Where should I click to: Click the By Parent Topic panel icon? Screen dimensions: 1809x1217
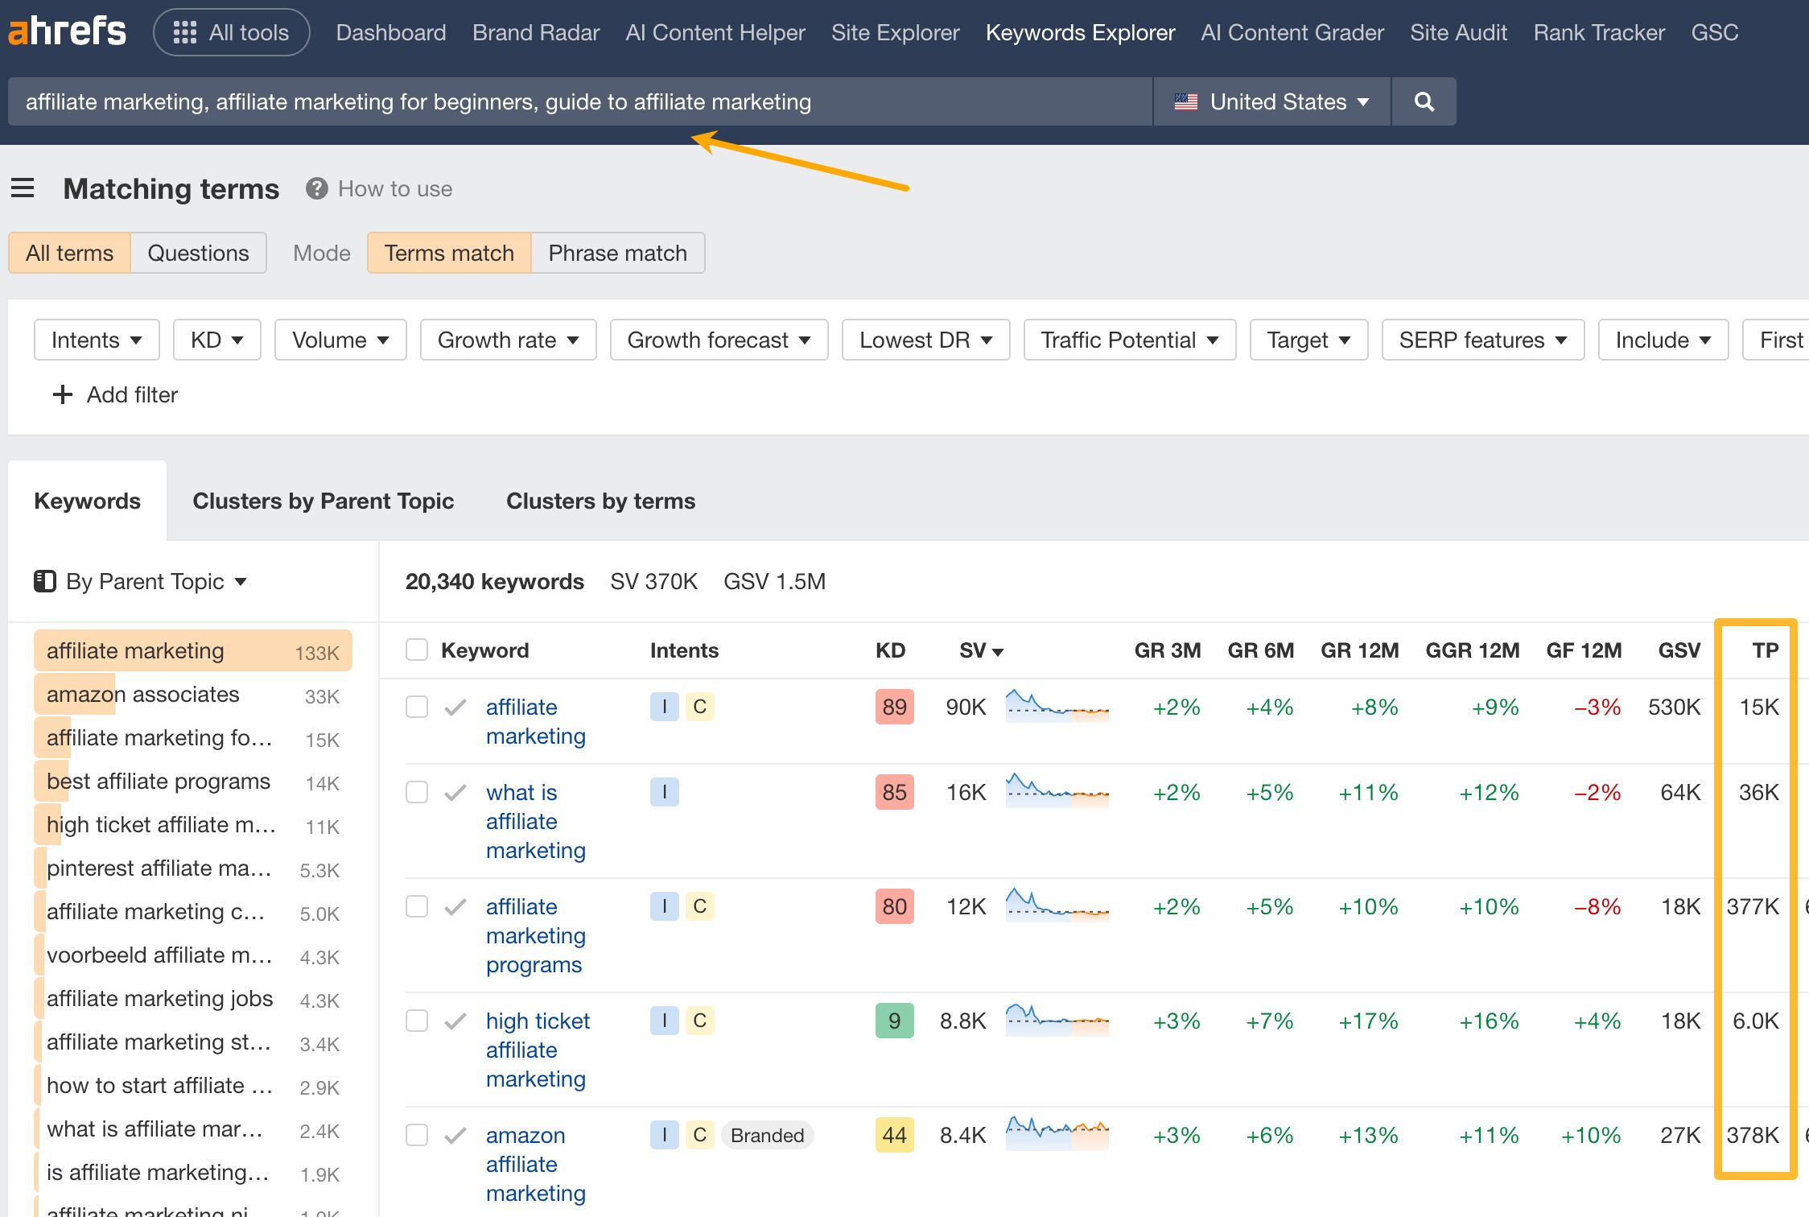click(45, 581)
